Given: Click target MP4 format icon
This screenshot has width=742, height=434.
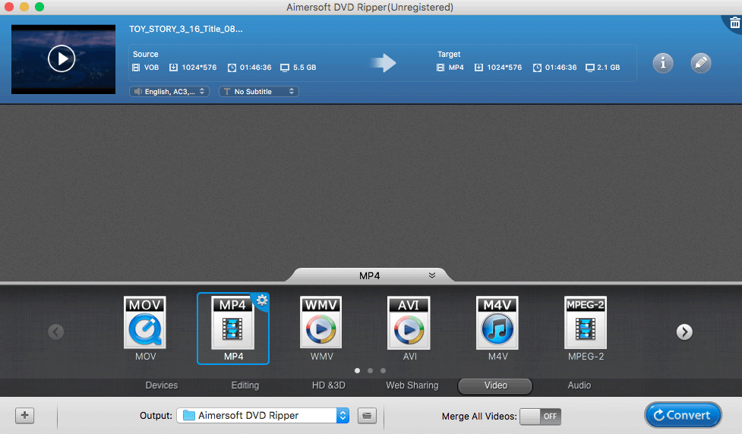Looking at the screenshot, I should [440, 68].
